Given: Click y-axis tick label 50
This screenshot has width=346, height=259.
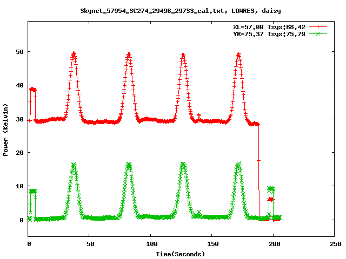Looking at the screenshot, I should (19, 52).
